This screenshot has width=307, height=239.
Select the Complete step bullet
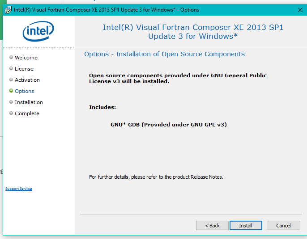pyautogui.click(x=11, y=113)
